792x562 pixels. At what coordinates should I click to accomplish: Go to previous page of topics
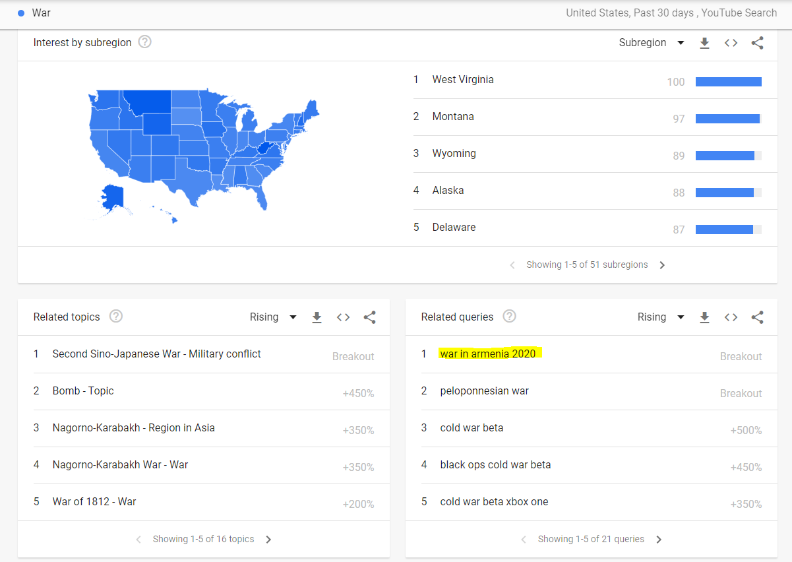point(138,540)
